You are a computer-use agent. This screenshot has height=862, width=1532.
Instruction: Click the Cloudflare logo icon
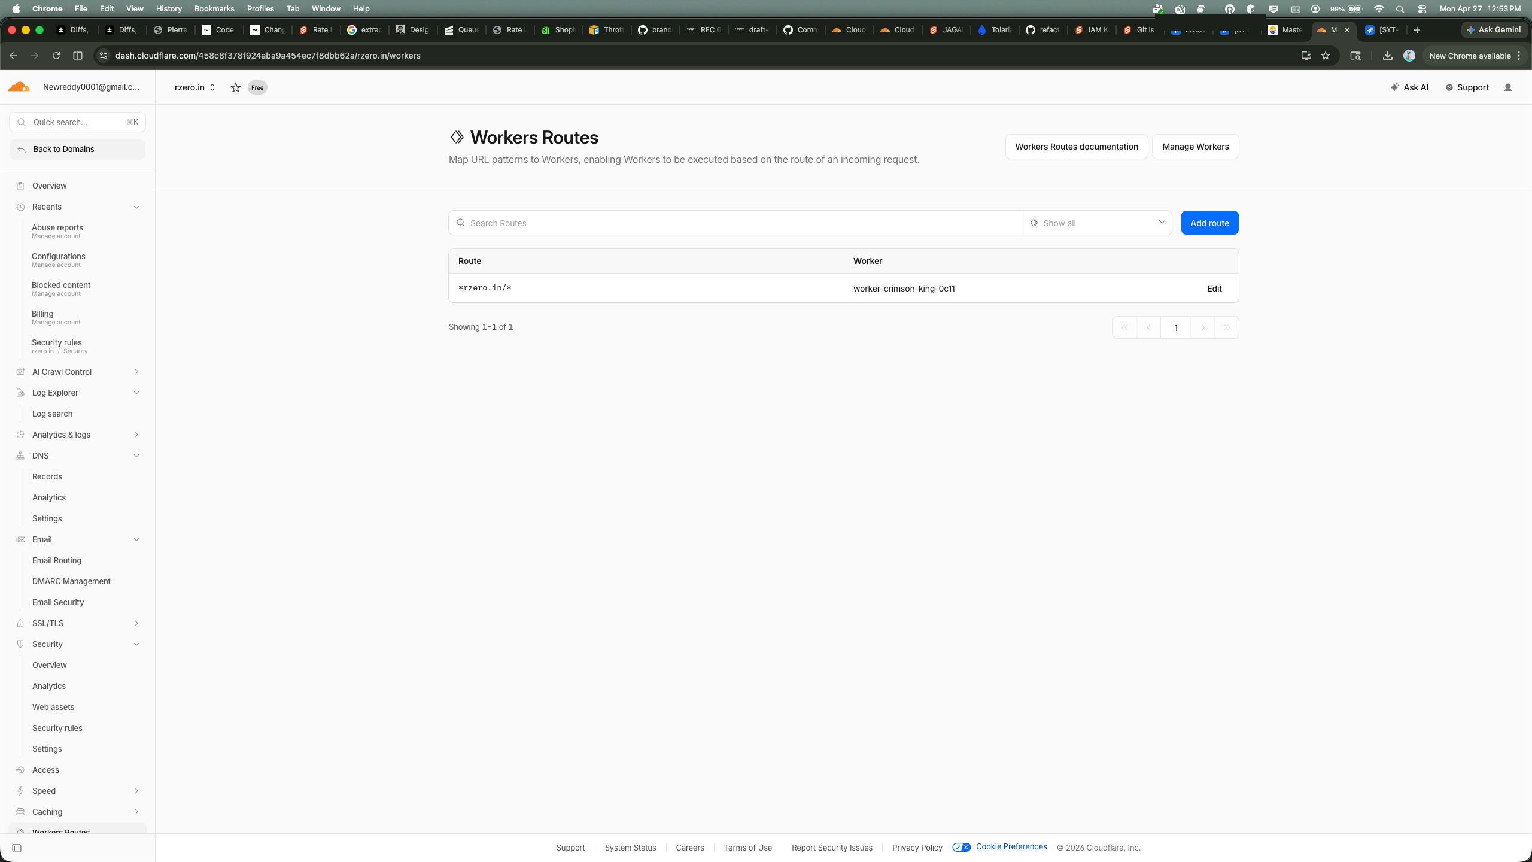tap(19, 87)
